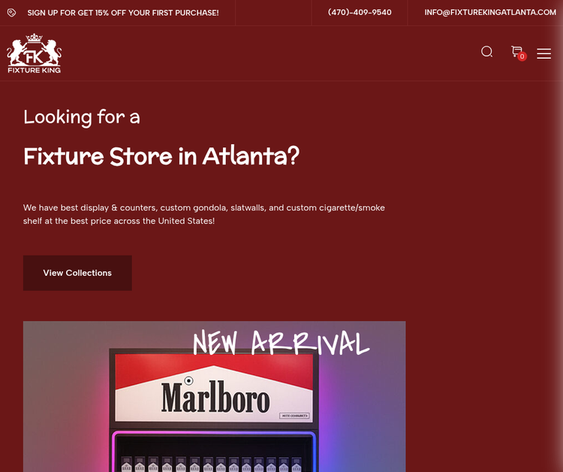Screen dimensions: 563x472
Task: Click the small label on Marlboro sign
Action: [294, 416]
